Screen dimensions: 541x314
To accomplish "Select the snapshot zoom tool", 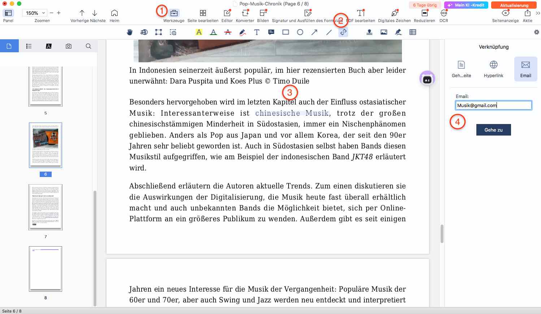I will [173, 32].
